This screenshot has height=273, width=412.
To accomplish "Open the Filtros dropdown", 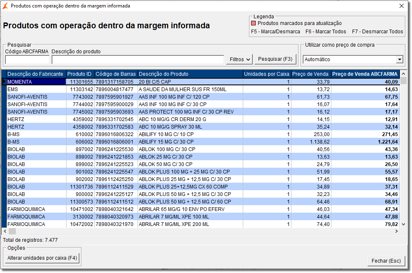I will [x=239, y=60].
